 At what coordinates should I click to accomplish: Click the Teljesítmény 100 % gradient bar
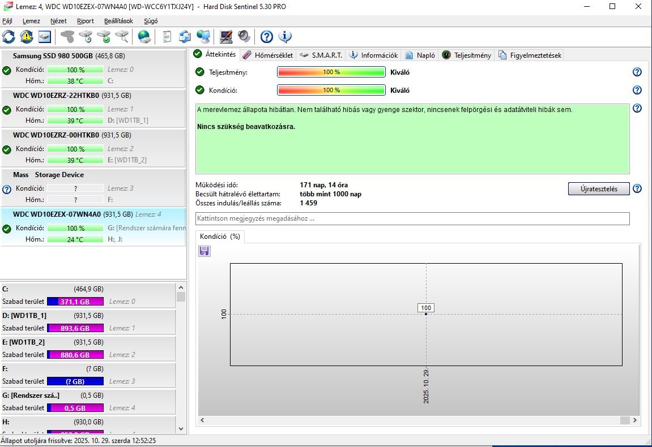331,72
